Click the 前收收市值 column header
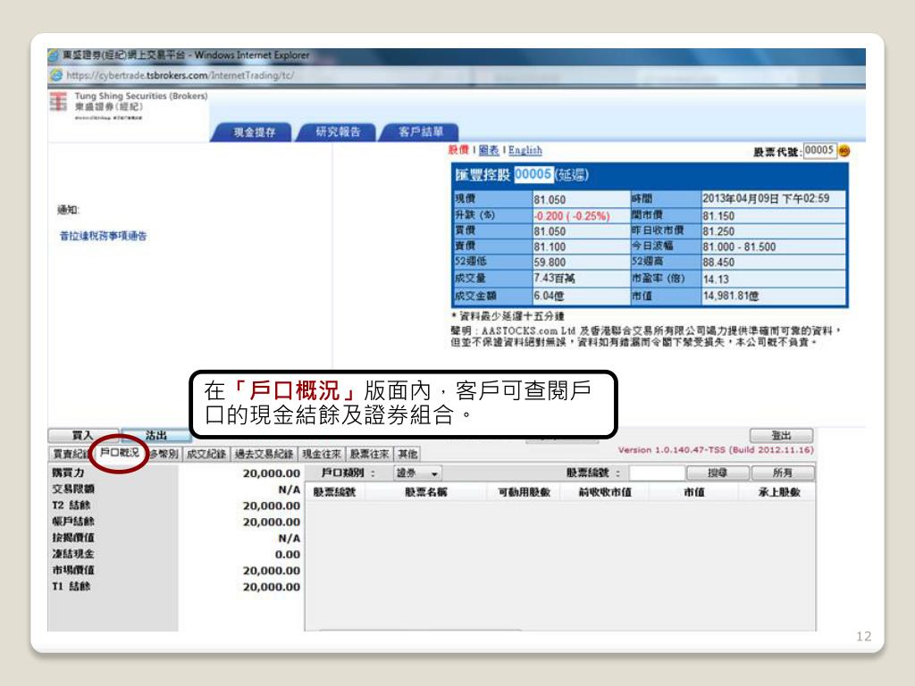915x686 pixels. [x=605, y=492]
